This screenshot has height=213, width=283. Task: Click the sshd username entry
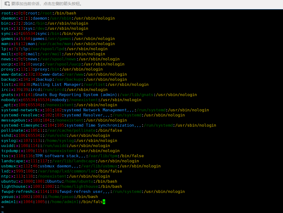click(6, 135)
